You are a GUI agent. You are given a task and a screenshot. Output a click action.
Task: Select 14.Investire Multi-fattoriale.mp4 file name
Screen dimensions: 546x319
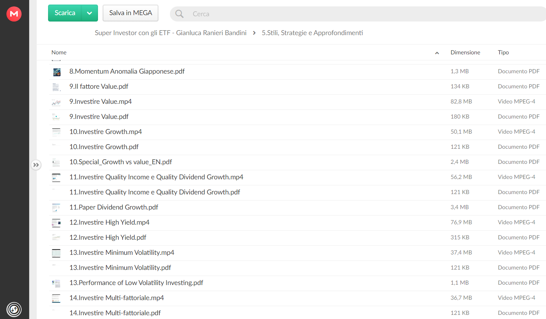click(x=117, y=298)
